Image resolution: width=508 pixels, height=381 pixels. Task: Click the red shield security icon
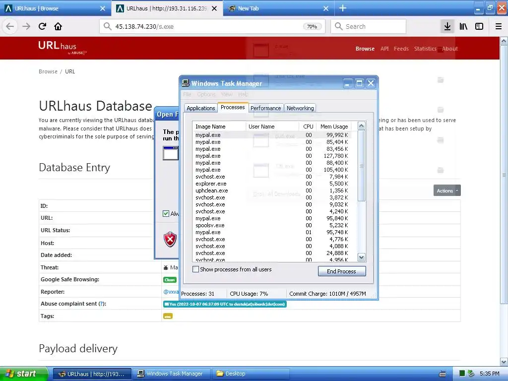click(170, 240)
